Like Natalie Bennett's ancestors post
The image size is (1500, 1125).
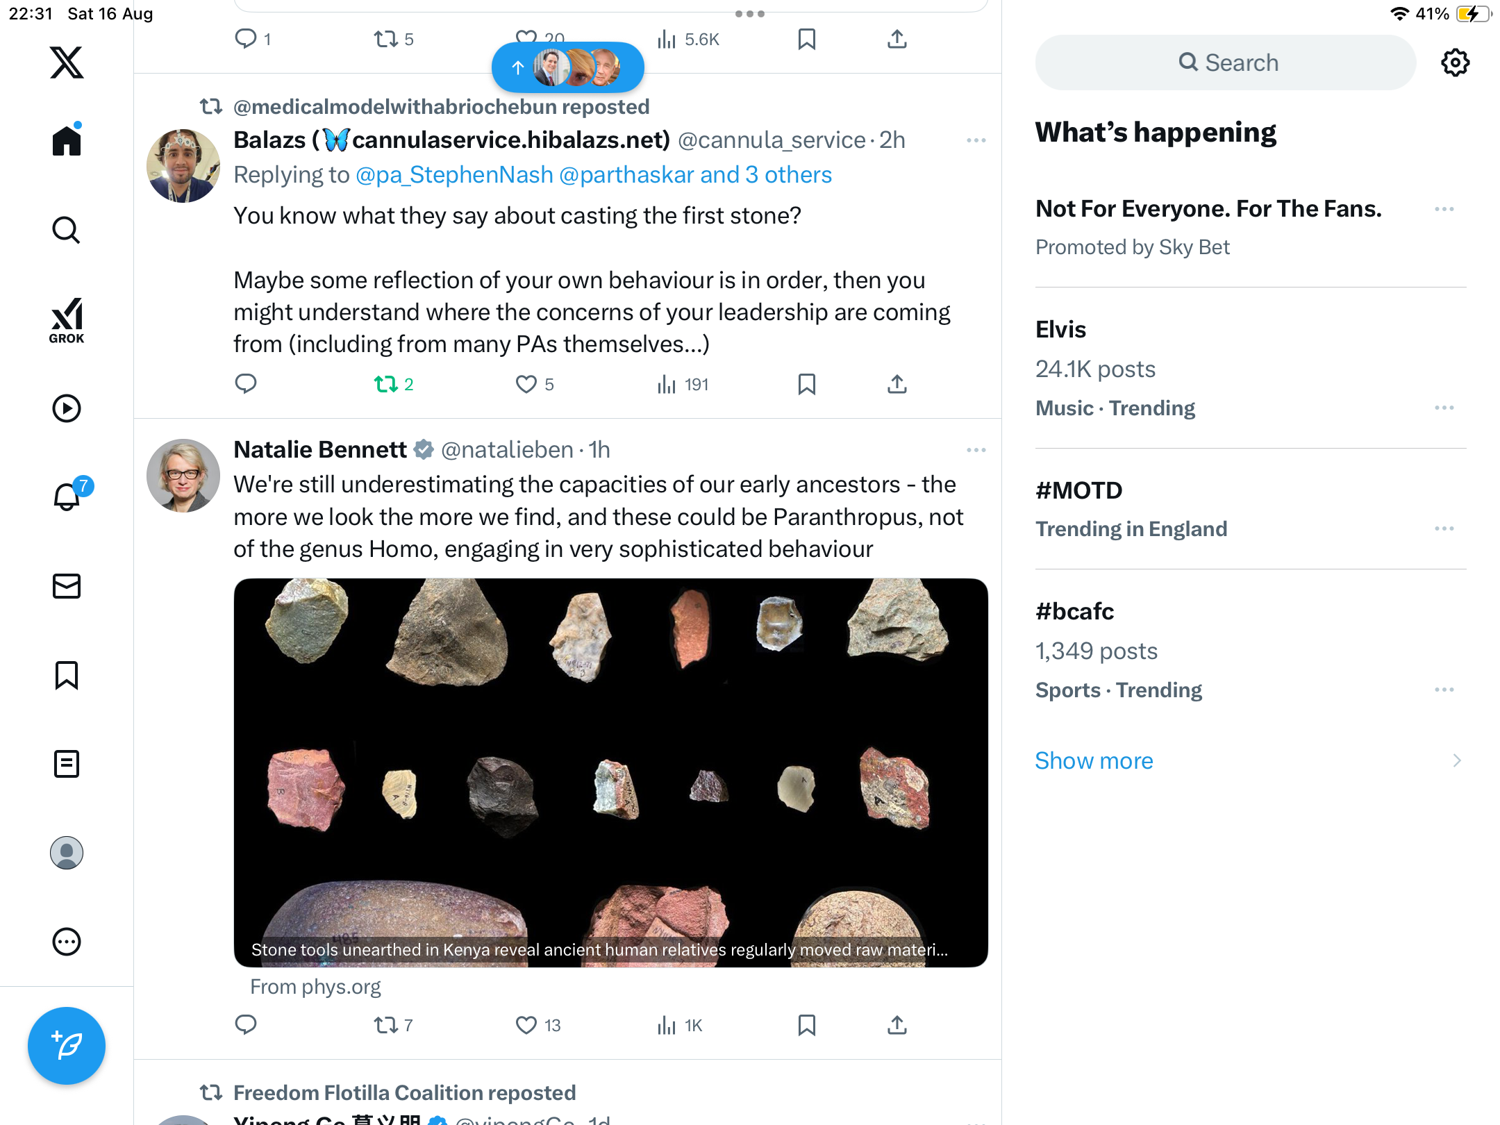526,1025
